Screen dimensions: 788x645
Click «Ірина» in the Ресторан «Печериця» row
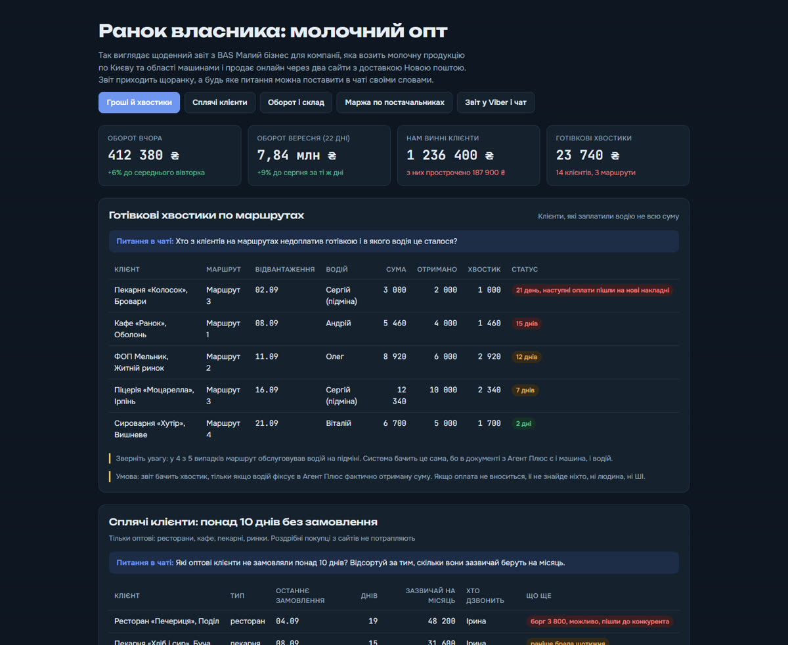coord(476,621)
